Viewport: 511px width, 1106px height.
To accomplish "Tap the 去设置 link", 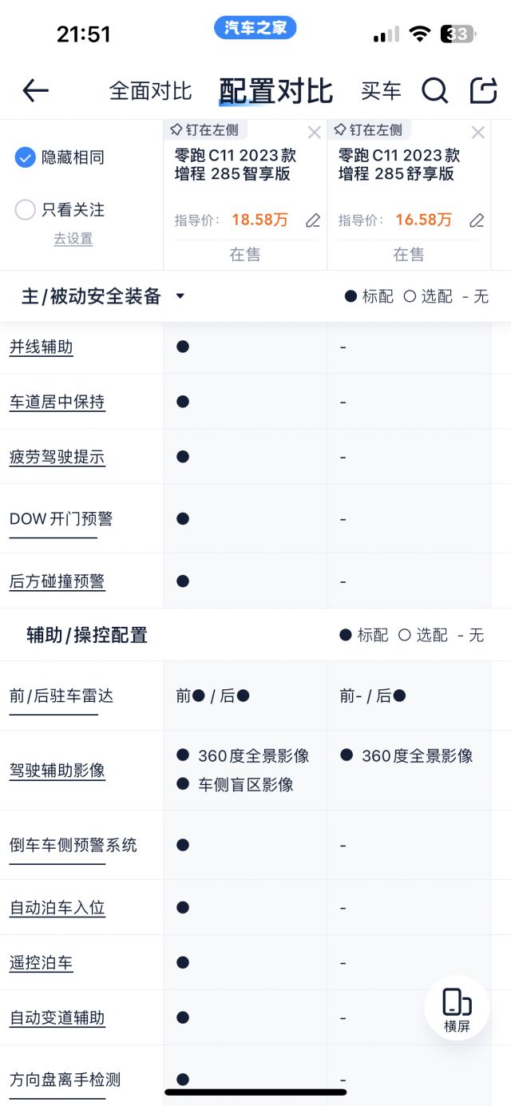I will 73,239.
